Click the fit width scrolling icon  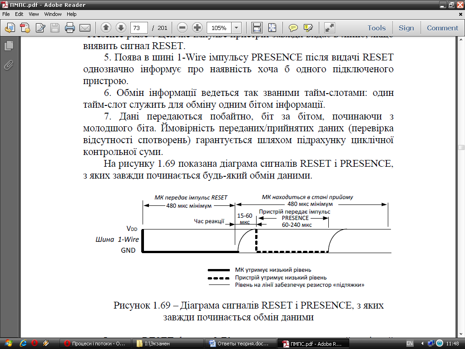click(x=257, y=28)
